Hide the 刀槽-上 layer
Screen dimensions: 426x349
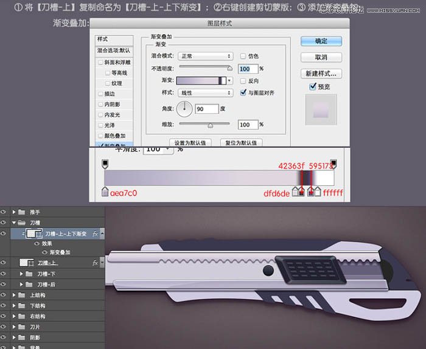point(4,263)
